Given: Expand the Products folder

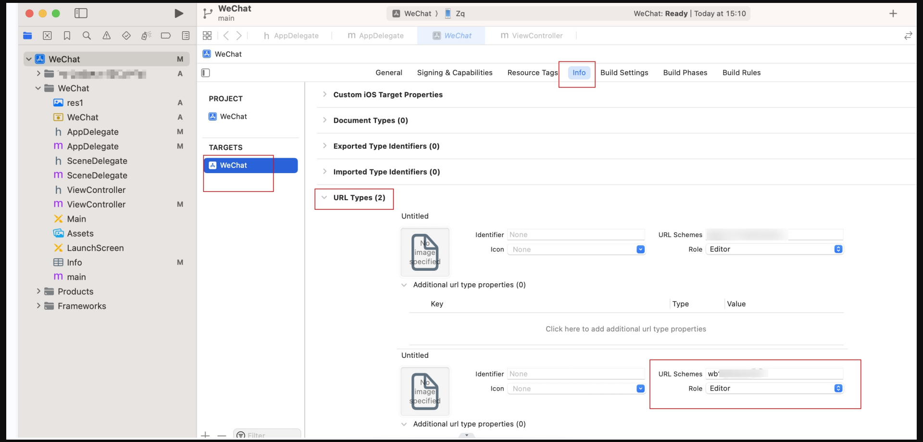Looking at the screenshot, I should (x=38, y=291).
